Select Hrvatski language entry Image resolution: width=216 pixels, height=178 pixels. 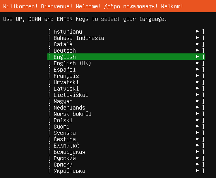[x=126, y=82]
